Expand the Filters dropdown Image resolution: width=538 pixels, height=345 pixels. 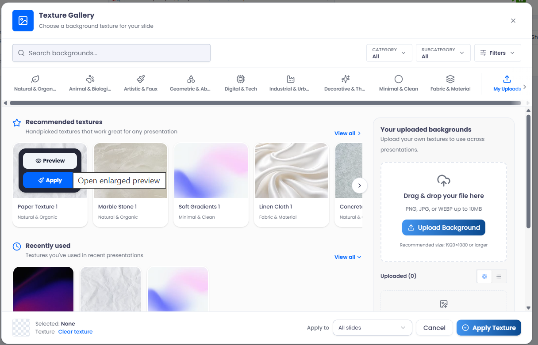point(498,53)
